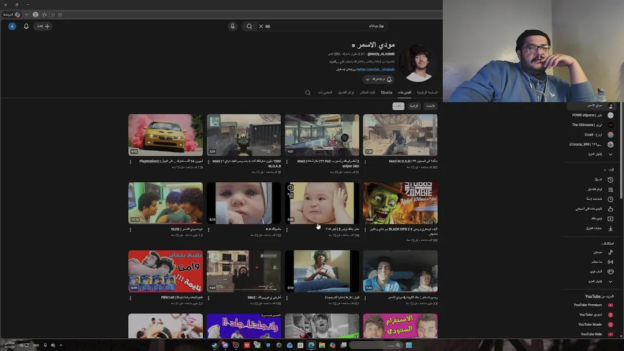Open Liked videos thumbs-up icon

610,209
